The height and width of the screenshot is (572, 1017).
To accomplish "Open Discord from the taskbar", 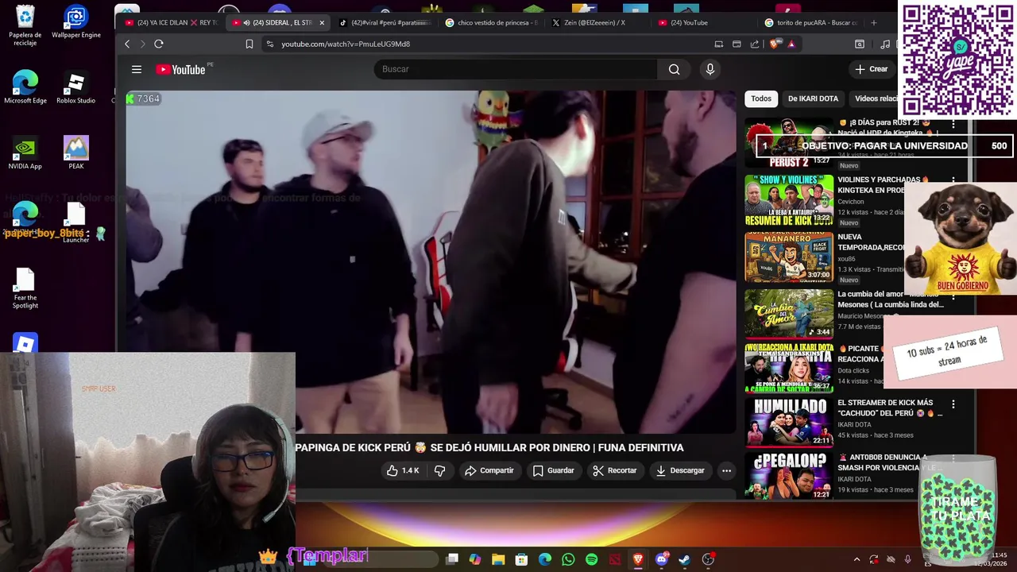I will [661, 559].
